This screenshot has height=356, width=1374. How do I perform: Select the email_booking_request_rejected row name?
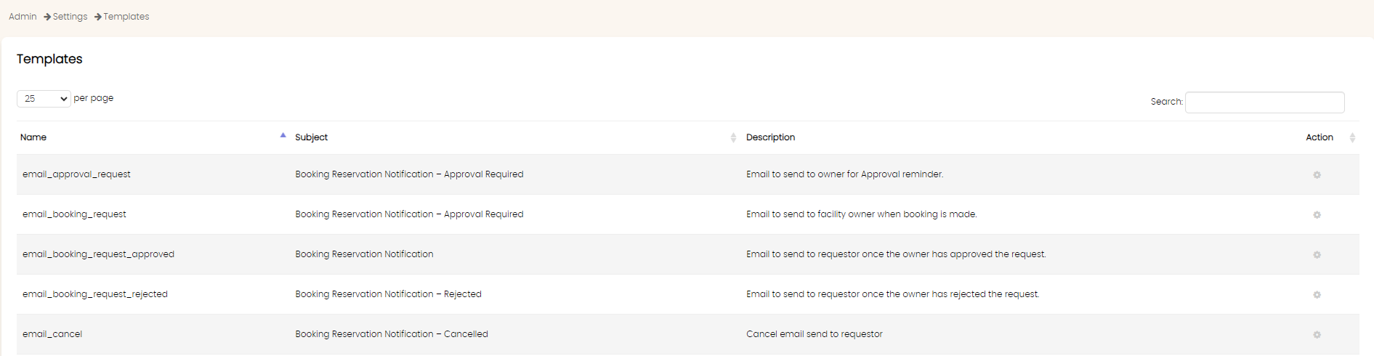(95, 294)
